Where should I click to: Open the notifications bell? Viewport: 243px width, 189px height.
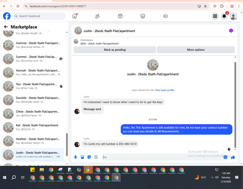tap(224, 16)
